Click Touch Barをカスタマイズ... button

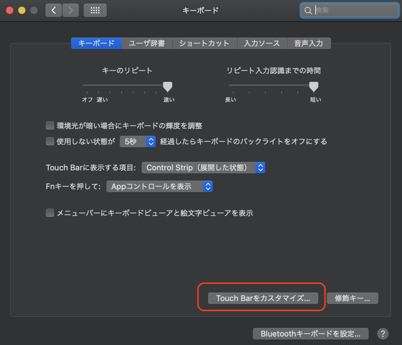(263, 298)
